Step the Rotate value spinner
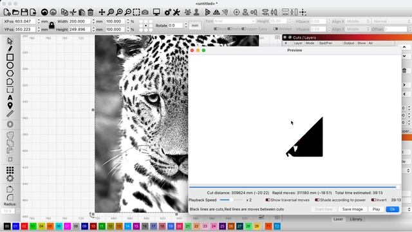This screenshot has width=412, height=232. (186, 26)
